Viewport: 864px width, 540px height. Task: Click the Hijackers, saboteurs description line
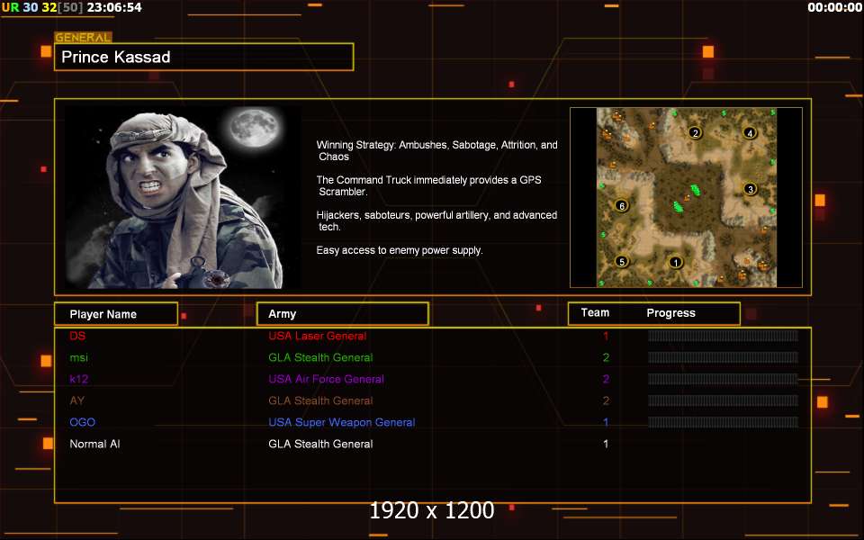(437, 220)
